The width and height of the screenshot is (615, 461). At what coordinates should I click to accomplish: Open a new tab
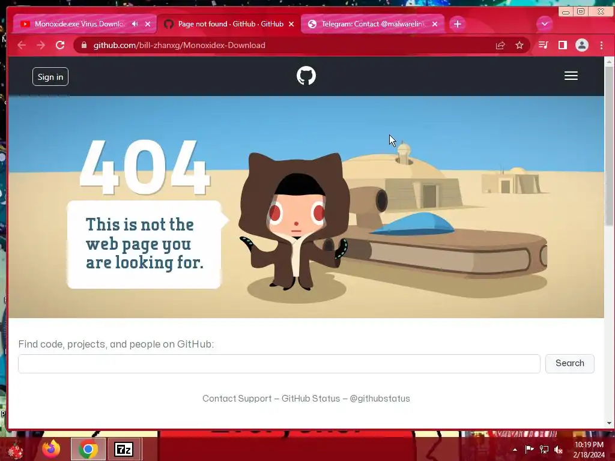click(x=457, y=24)
